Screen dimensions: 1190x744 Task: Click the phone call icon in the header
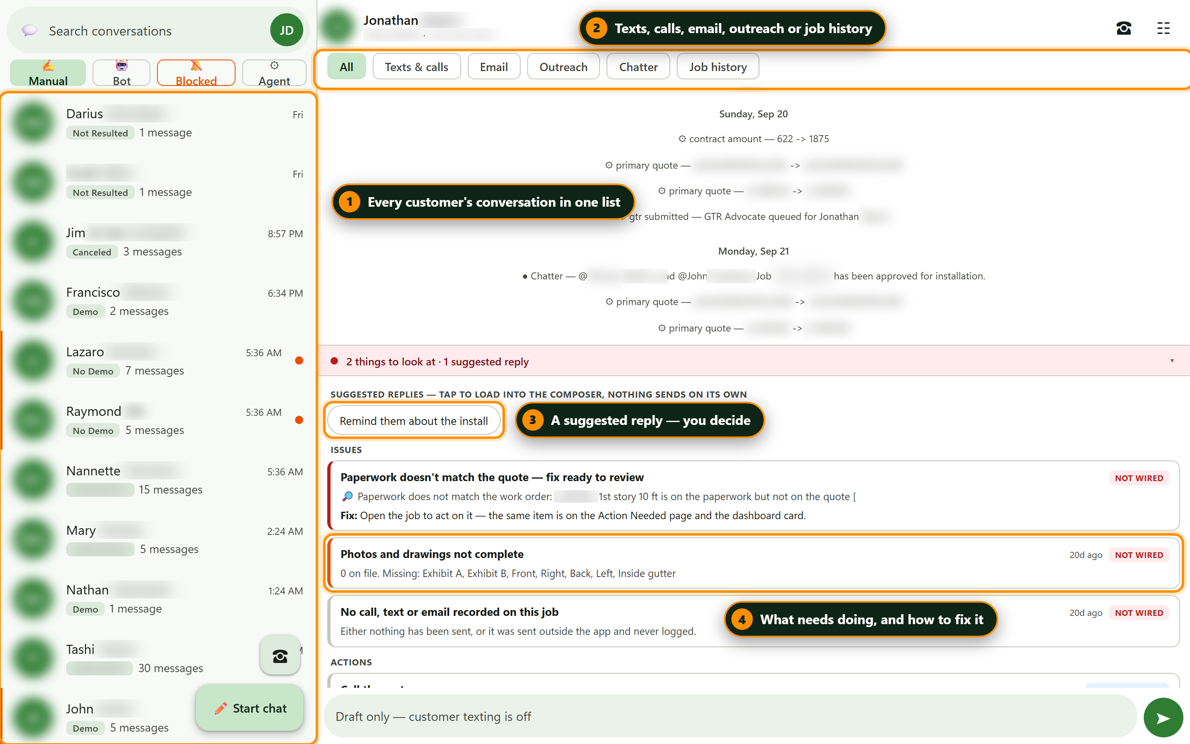(1123, 29)
